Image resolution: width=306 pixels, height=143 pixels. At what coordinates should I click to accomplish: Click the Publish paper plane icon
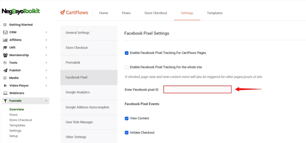pos(5,70)
